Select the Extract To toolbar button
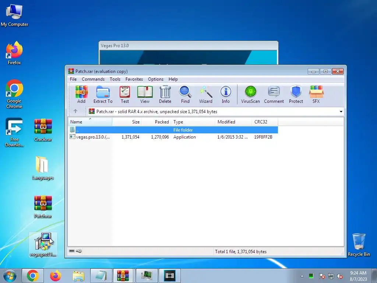Screen dimensions: 377x283 103,94
